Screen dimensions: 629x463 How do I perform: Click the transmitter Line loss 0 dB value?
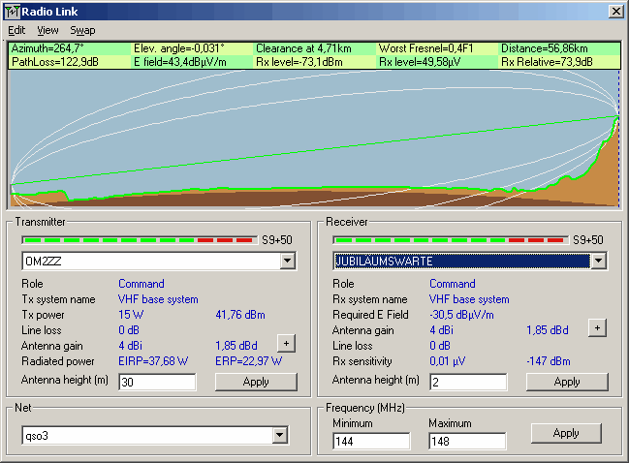pos(129,330)
